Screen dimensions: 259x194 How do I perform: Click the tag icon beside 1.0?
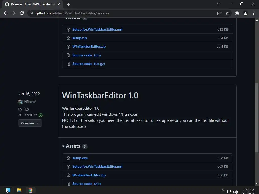(x=20, y=110)
